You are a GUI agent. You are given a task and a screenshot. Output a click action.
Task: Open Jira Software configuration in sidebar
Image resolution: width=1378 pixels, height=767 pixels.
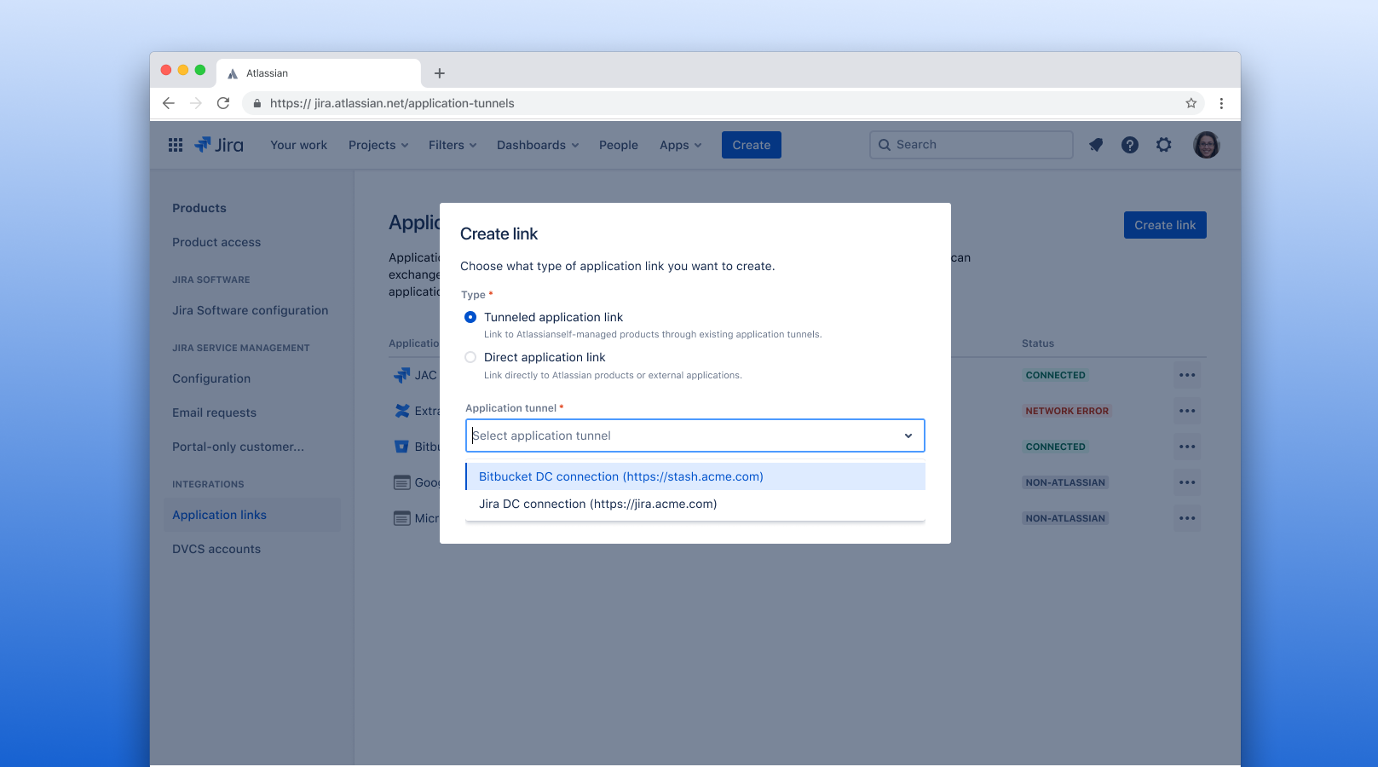251,310
